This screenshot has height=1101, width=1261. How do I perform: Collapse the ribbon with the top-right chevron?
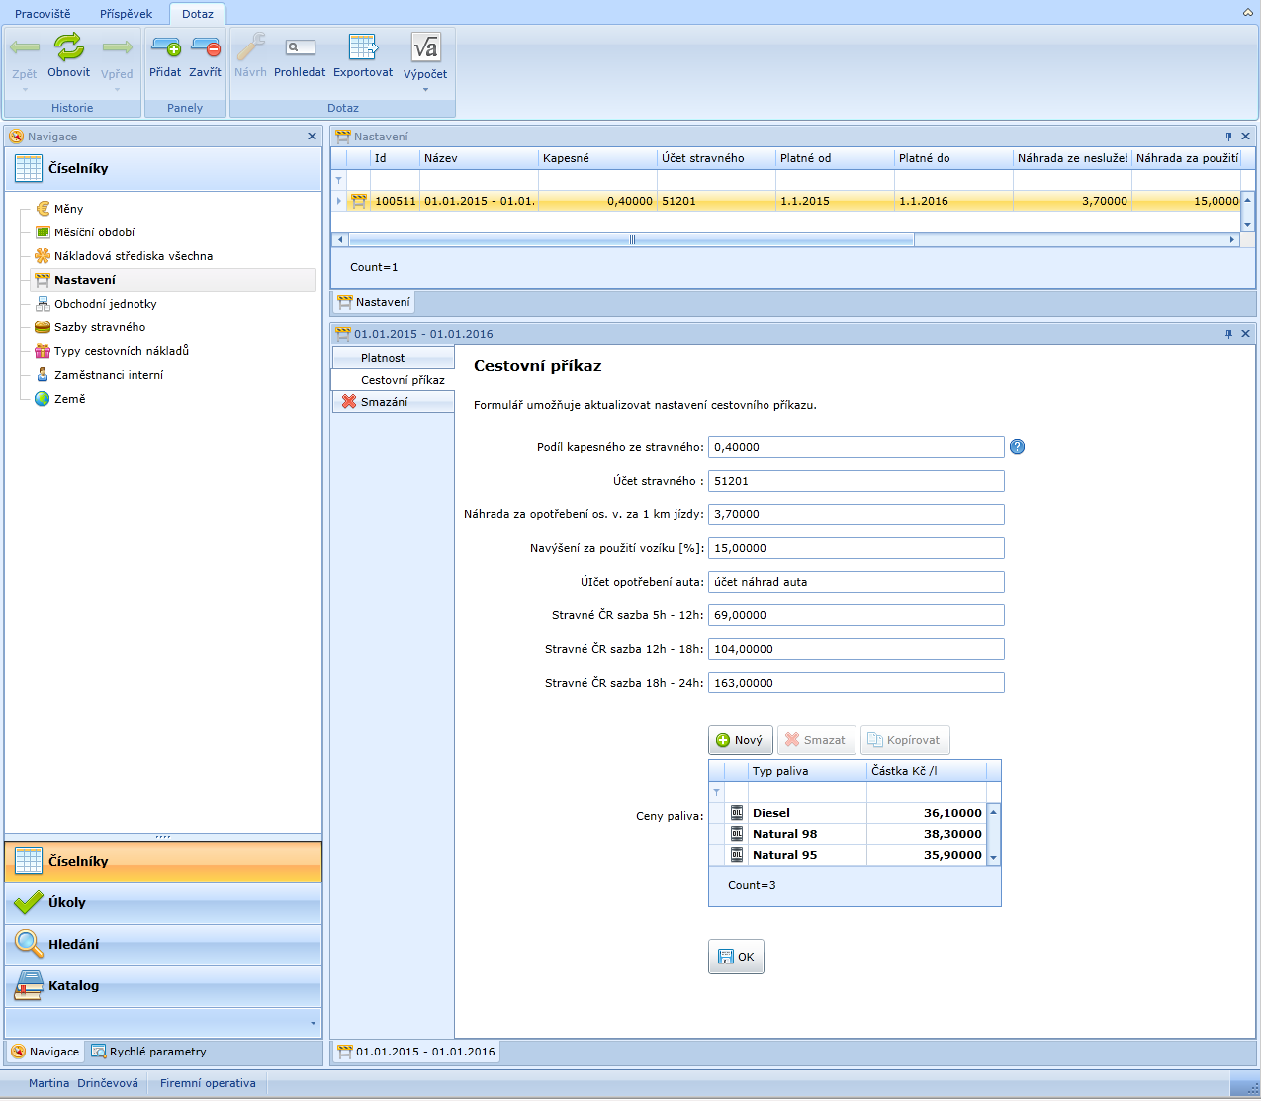1248,13
